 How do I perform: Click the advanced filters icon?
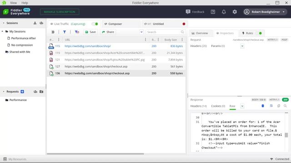77,32
